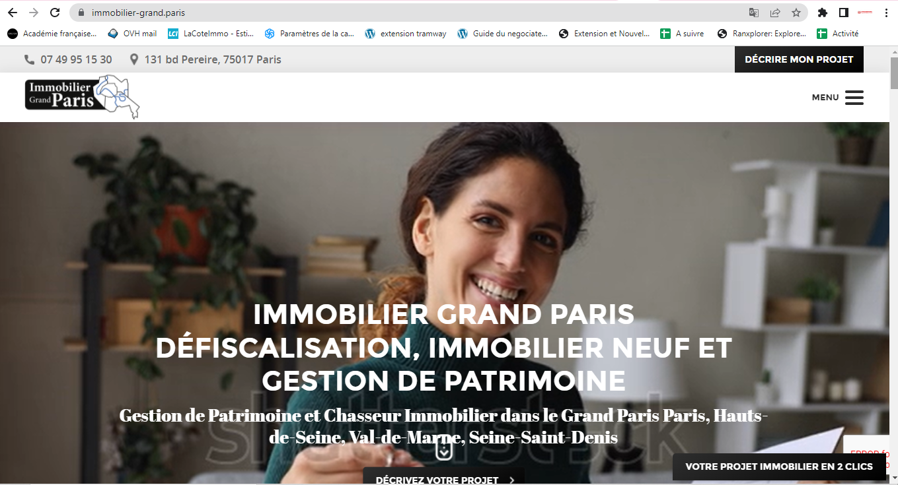Viewport: 898px width, 485px height.
Task: Click the translate page icon
Action: coord(754,13)
